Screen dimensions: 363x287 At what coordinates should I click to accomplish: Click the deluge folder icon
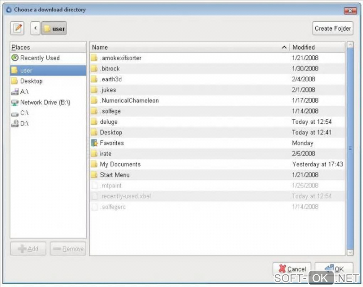tap(94, 122)
